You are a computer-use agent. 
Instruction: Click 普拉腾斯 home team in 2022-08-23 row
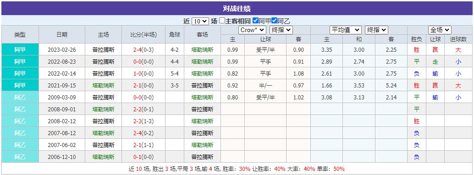coord(104,62)
